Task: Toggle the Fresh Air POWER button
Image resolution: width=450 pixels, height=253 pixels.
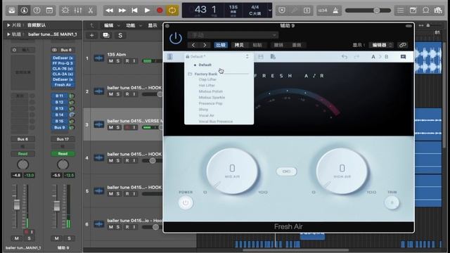Action: click(186, 203)
